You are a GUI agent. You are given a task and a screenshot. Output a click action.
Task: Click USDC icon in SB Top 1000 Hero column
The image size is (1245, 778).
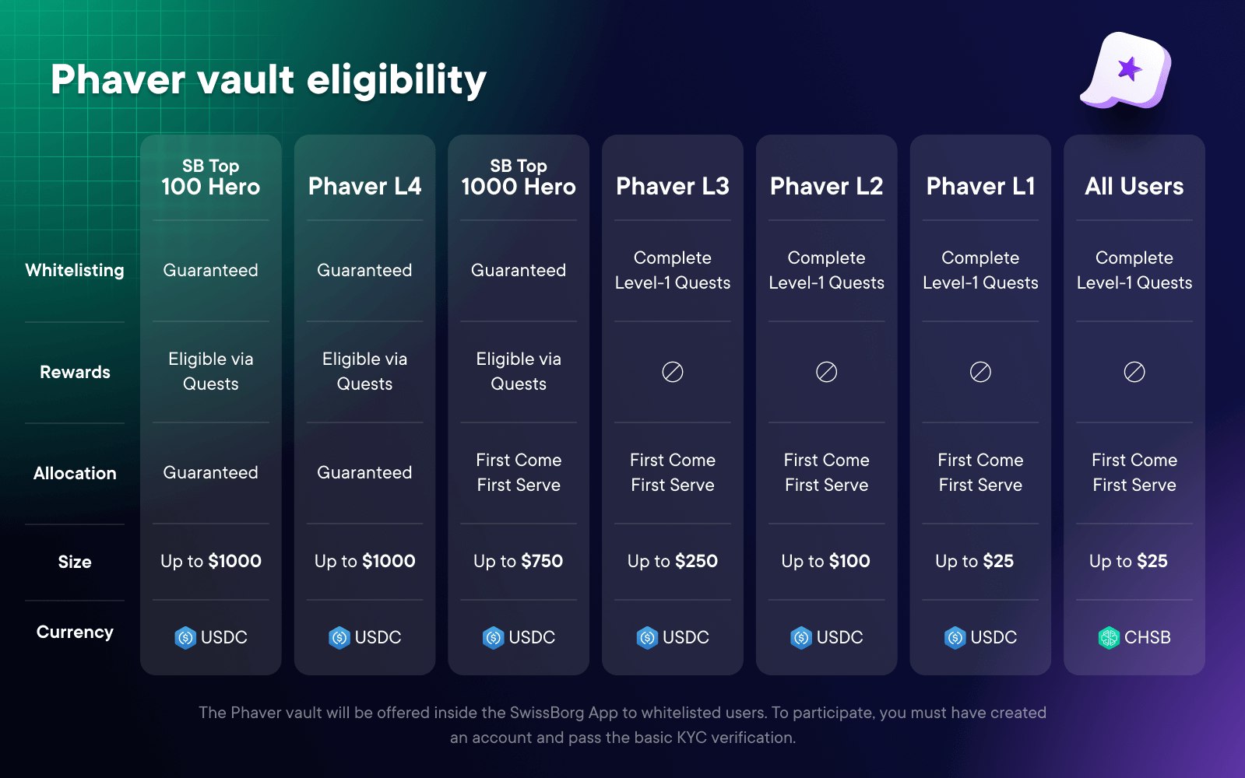[x=494, y=638]
